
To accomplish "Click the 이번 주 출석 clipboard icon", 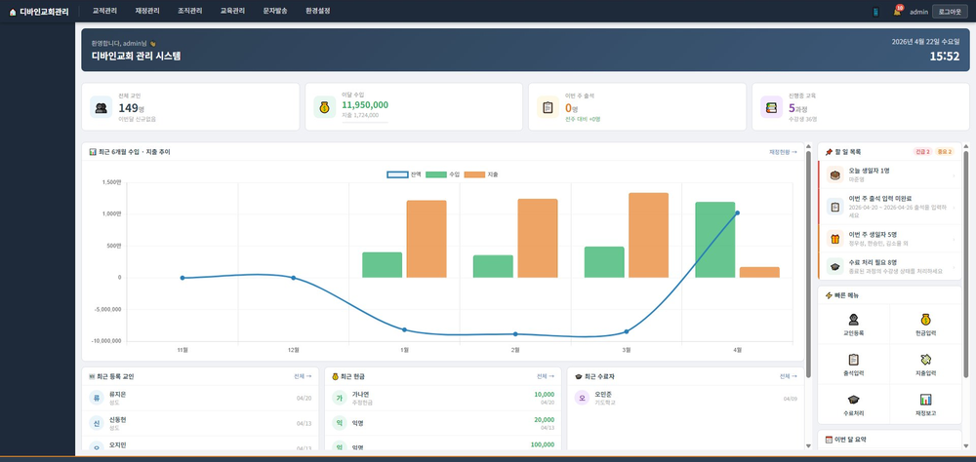I will click(x=548, y=107).
